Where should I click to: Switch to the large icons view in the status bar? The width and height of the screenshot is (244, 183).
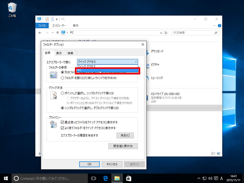click(x=219, y=153)
